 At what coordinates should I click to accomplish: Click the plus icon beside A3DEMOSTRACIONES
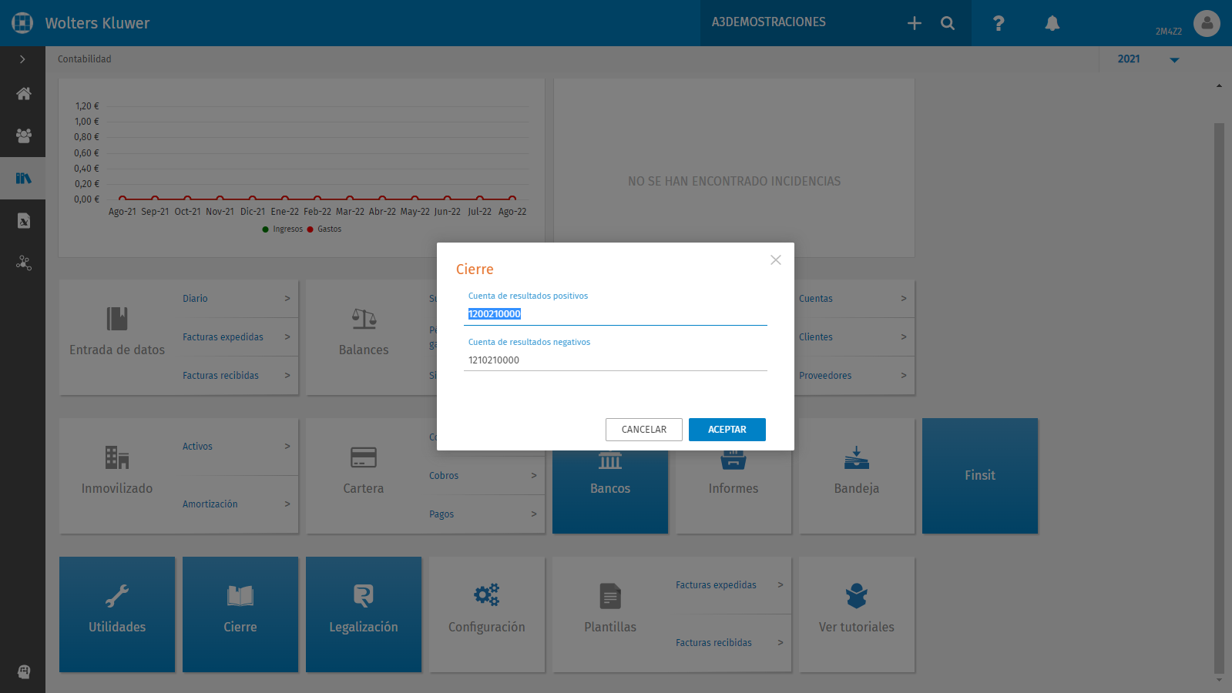[x=914, y=23]
